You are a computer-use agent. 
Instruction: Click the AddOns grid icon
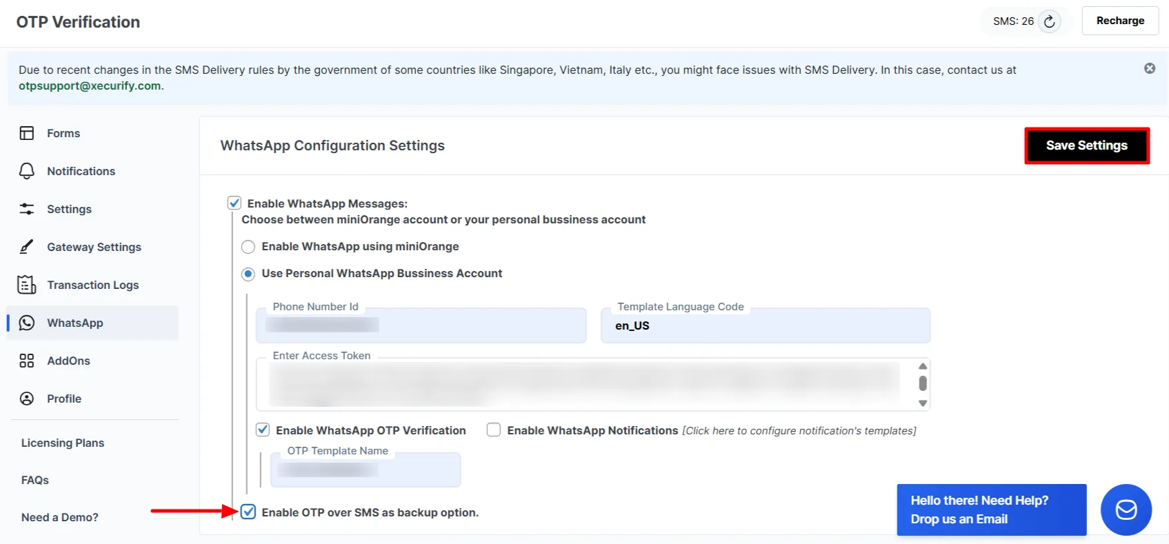tap(27, 361)
